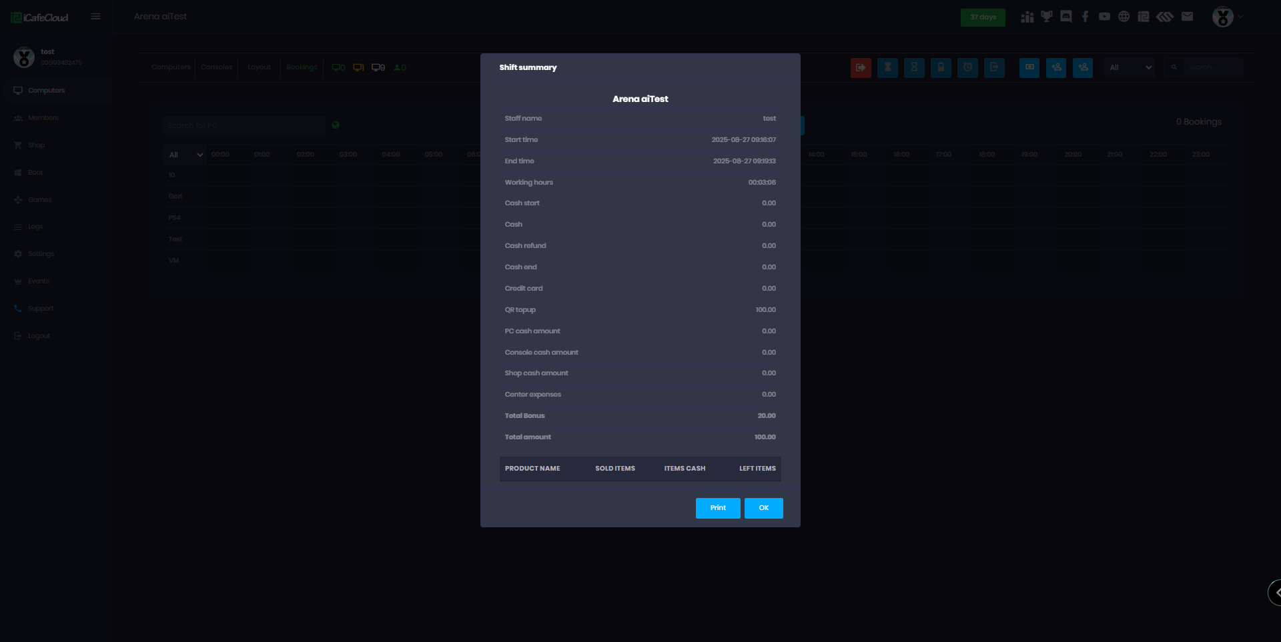Screen dimensions: 1281x642
Task: Click the gray monitor count showing 9
Action: tap(378, 67)
